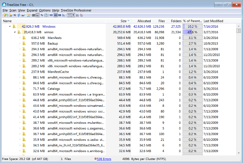Expand the Backup folder
Screen dimensions: 243x163
tap(20, 43)
